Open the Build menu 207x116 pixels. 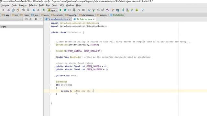point(41,5)
